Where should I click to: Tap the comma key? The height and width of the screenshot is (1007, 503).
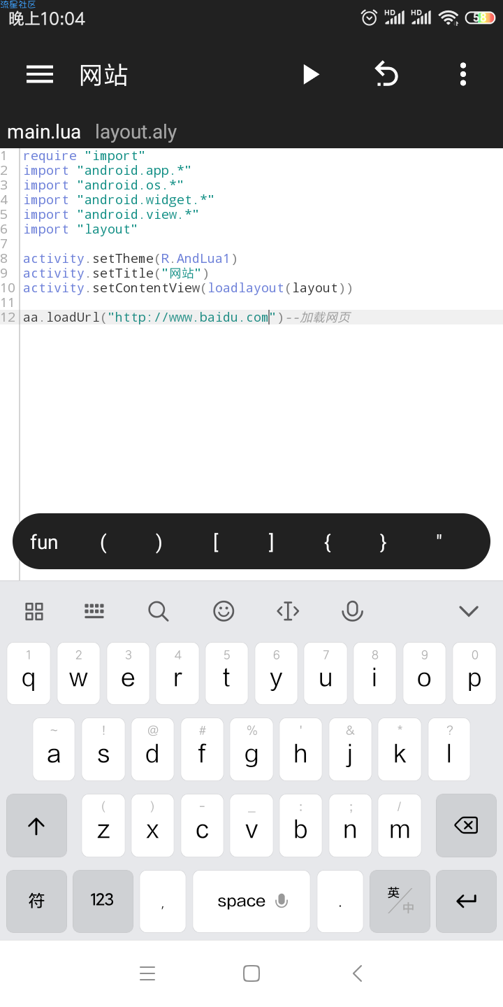click(x=163, y=901)
